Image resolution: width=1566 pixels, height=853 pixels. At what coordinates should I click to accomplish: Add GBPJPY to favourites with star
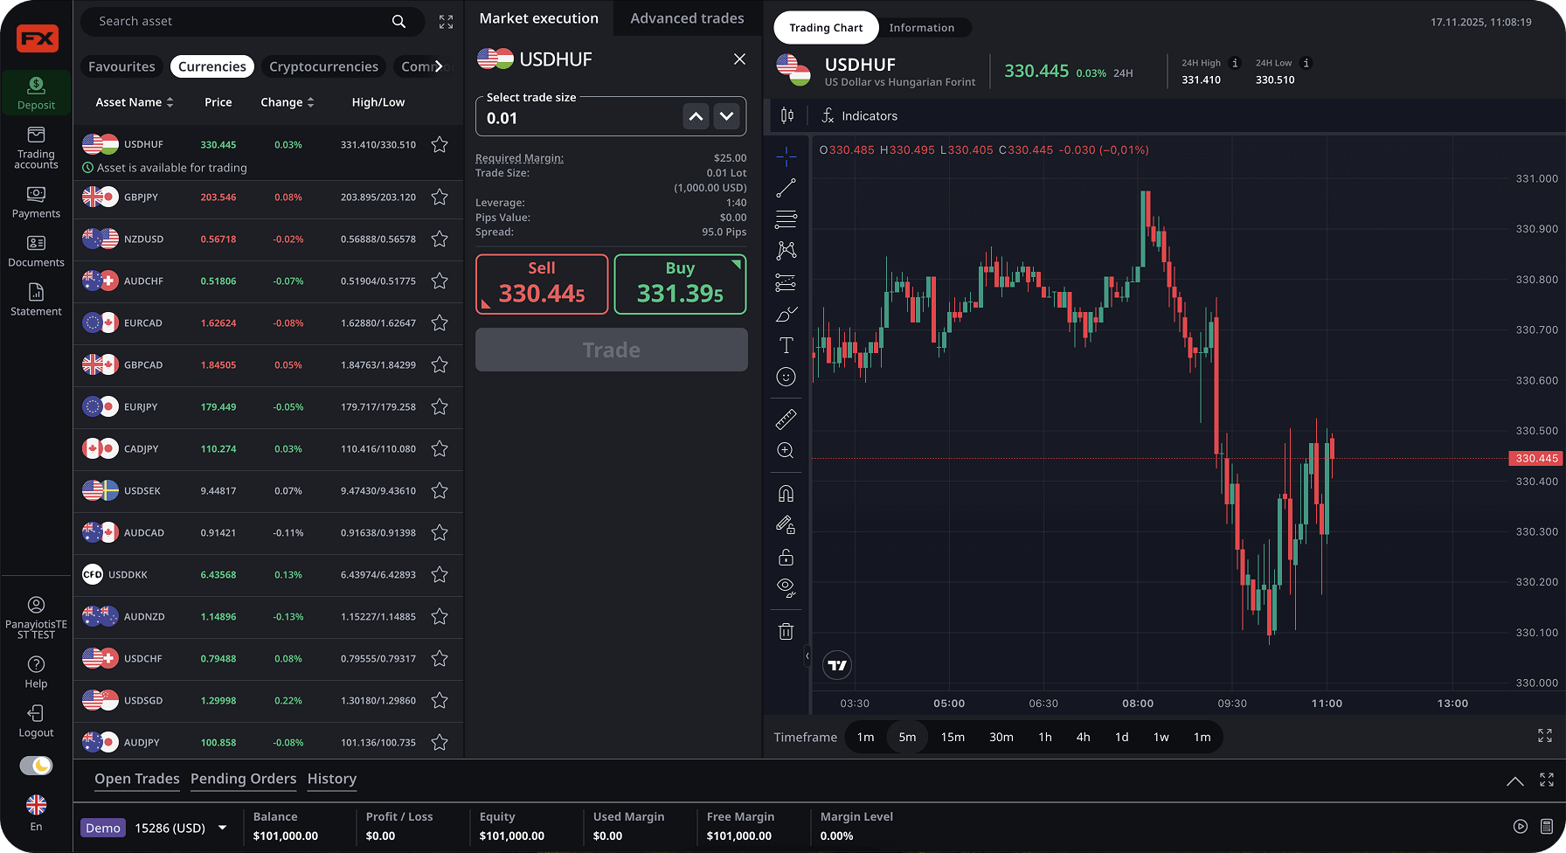point(440,198)
